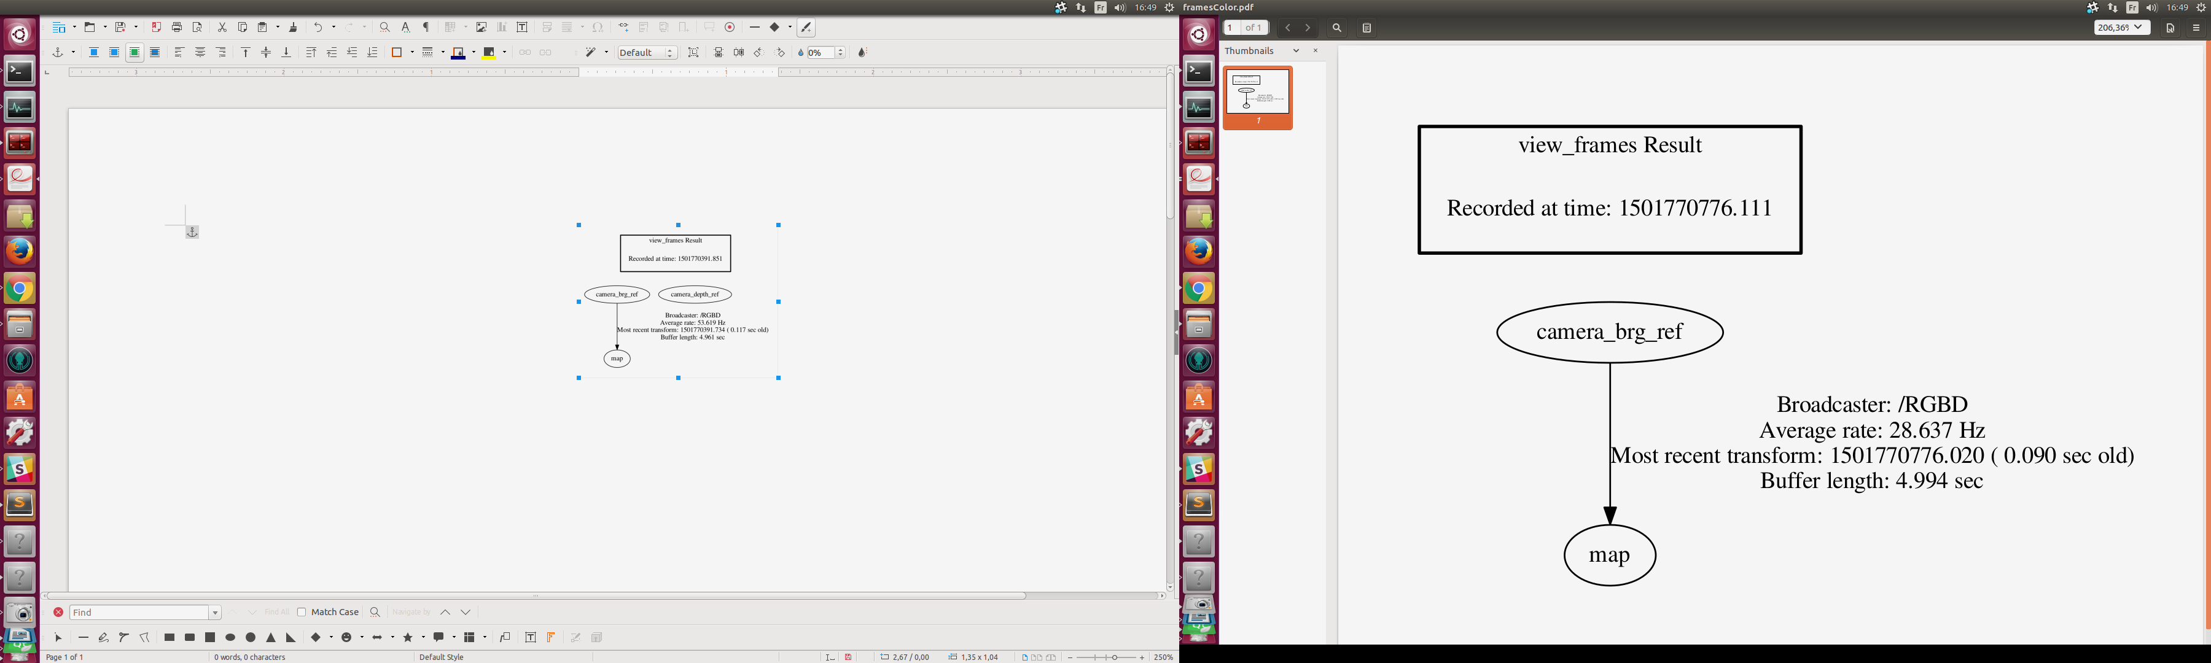The width and height of the screenshot is (2211, 663).
Task: Toggle Formatting Marks pilcrow icon
Action: pyautogui.click(x=426, y=28)
